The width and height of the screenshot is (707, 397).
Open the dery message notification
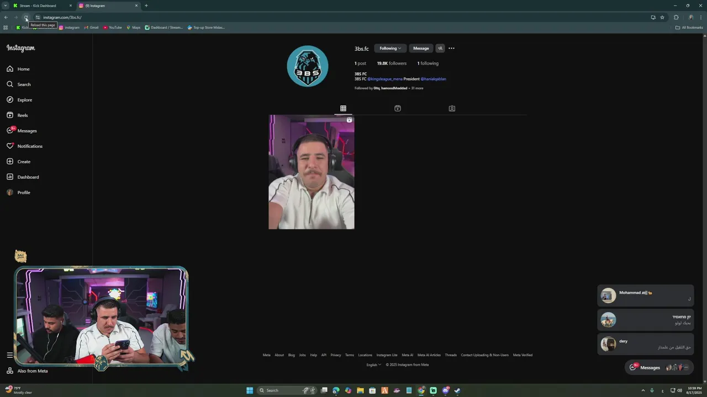pos(645,344)
